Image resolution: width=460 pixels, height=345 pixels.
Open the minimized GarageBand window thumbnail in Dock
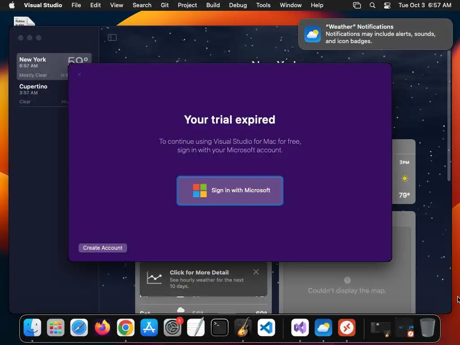[380, 329]
